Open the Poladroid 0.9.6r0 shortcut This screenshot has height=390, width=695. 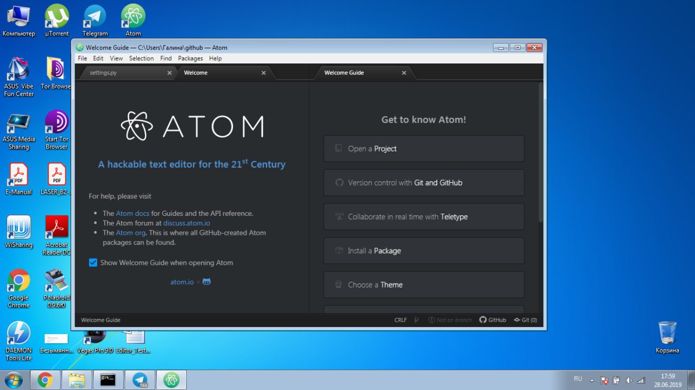point(56,289)
